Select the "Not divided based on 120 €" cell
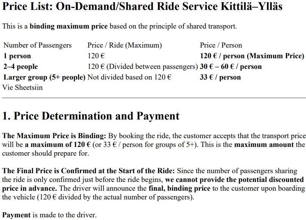306x220 pixels. 129,77
